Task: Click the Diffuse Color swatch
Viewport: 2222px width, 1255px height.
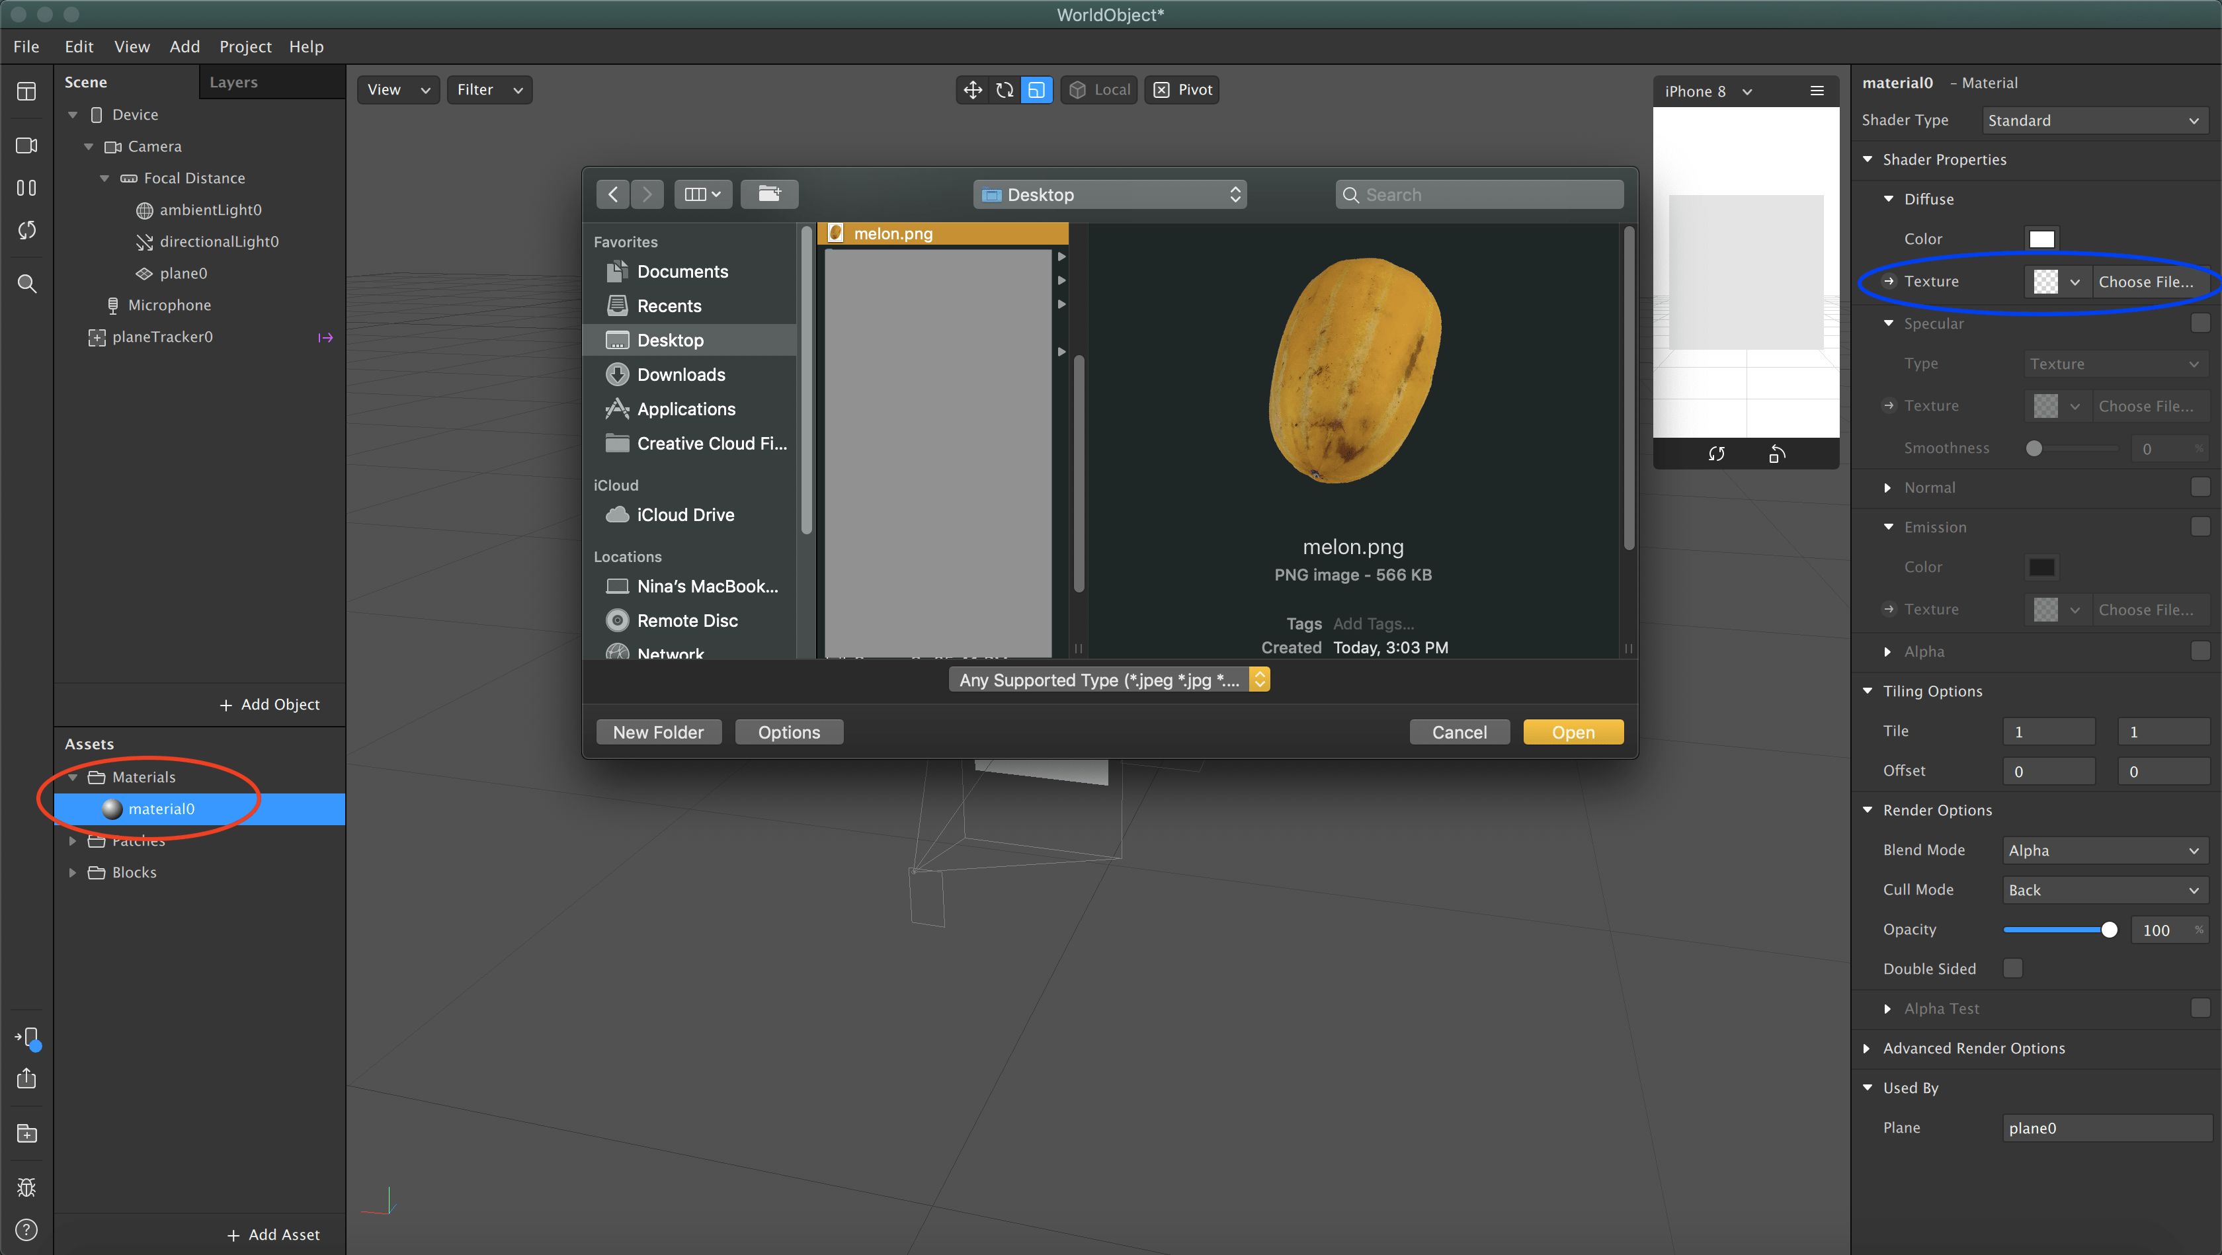Action: (2041, 238)
